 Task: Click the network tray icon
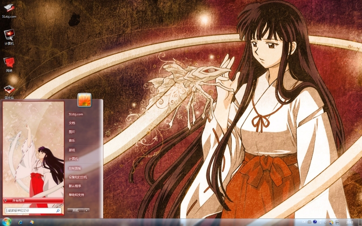[x=337, y=222]
